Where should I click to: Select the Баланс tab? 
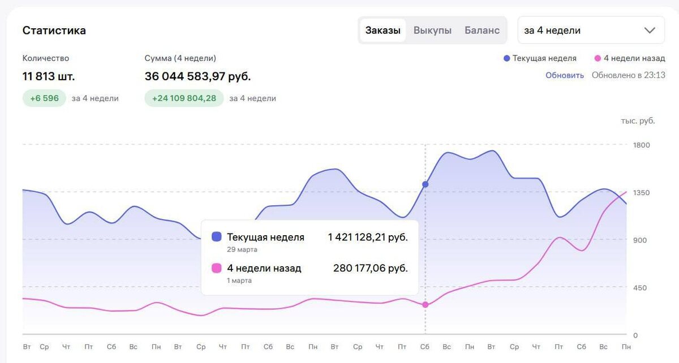(482, 31)
